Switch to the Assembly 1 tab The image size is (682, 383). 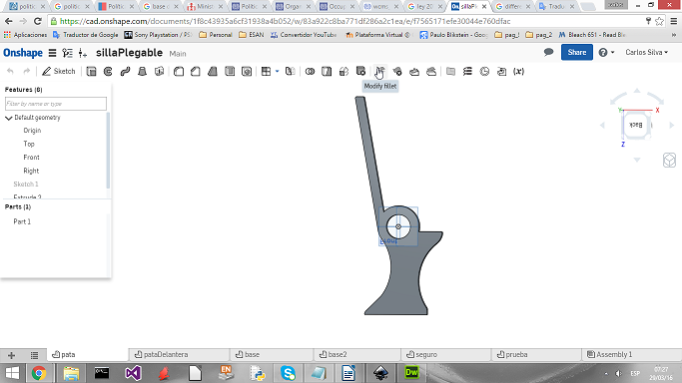631,355
